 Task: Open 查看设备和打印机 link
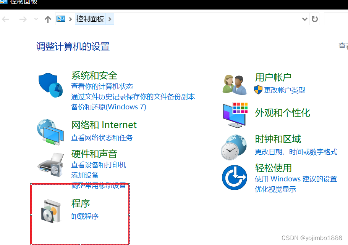[x=99, y=165]
